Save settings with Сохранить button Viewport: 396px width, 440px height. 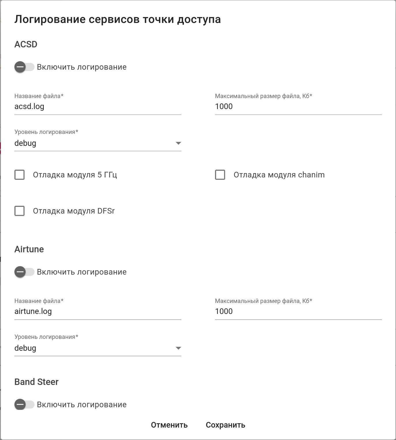(x=225, y=425)
